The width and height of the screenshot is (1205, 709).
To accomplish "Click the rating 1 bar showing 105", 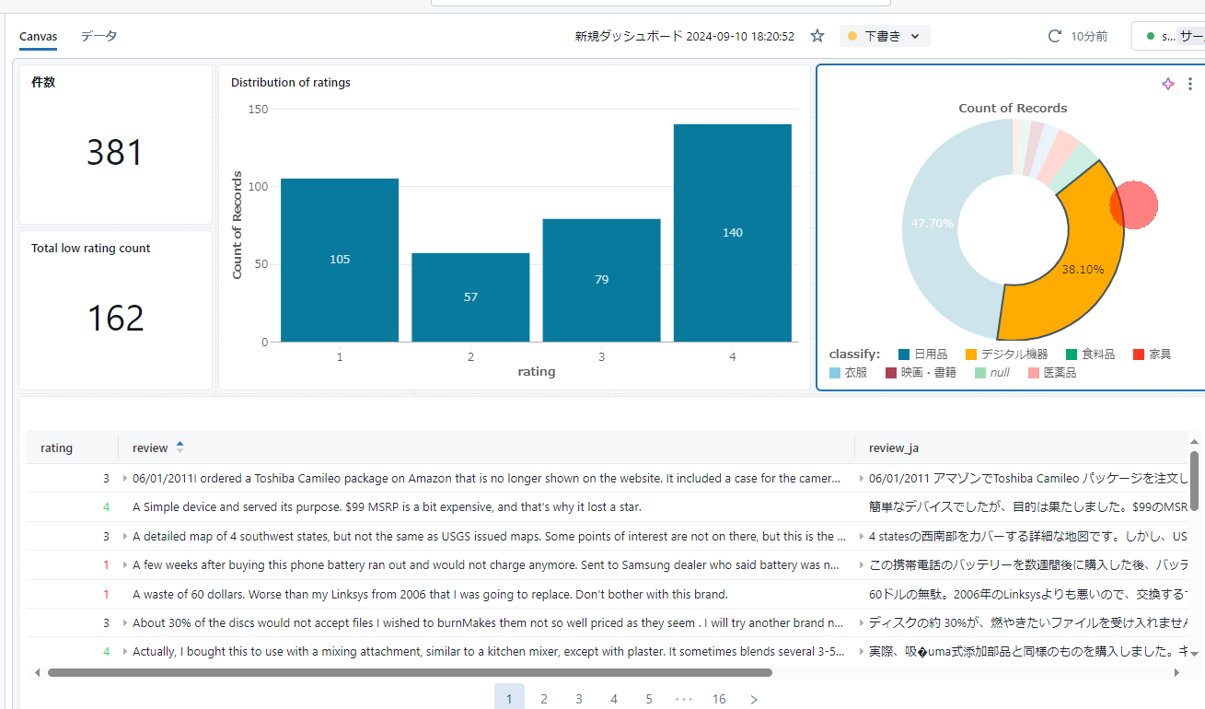I will point(340,260).
